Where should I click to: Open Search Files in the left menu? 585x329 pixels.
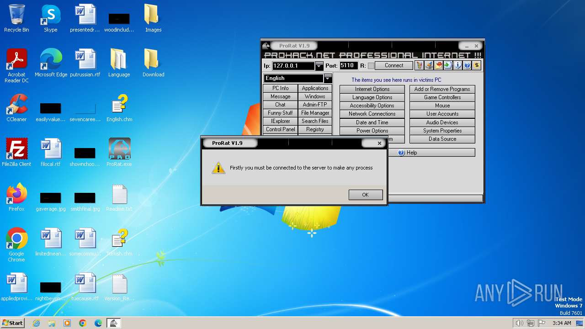pyautogui.click(x=315, y=122)
